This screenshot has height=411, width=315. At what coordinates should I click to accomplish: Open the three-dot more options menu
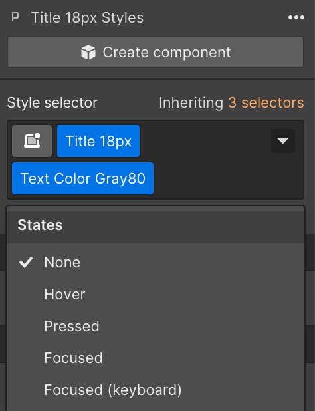click(x=296, y=17)
